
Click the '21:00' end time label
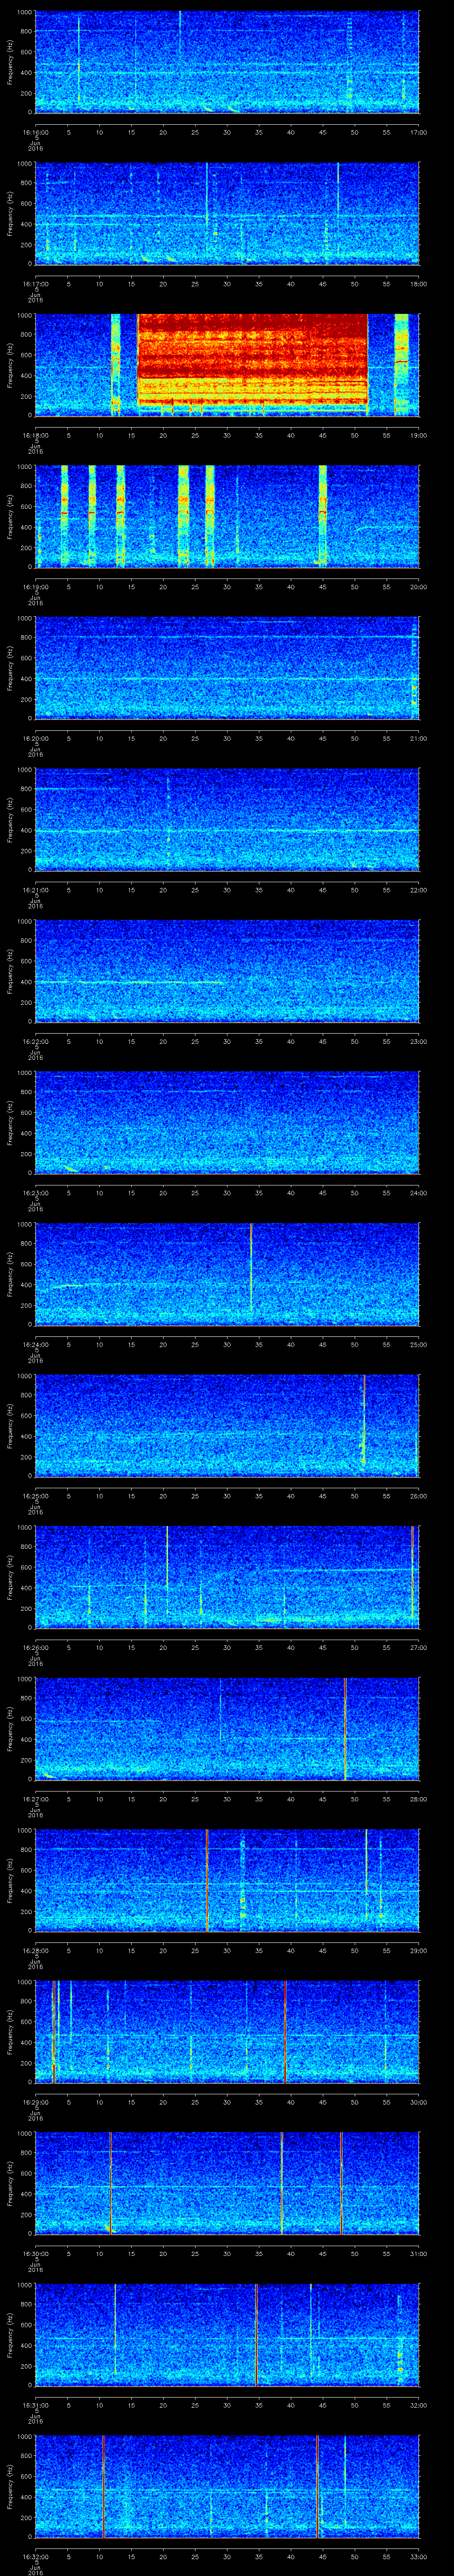tap(418, 738)
